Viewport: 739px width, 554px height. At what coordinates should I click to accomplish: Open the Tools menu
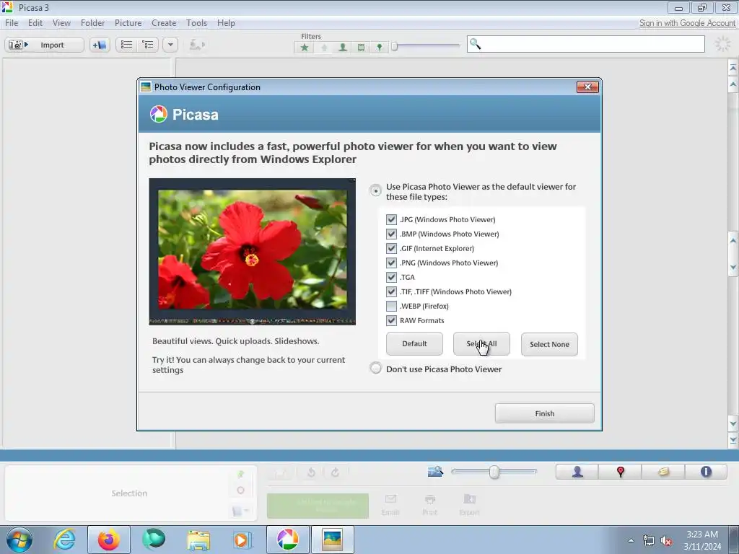click(196, 22)
